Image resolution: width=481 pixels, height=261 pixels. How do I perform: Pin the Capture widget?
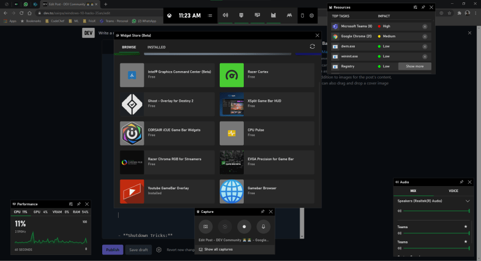click(262, 212)
